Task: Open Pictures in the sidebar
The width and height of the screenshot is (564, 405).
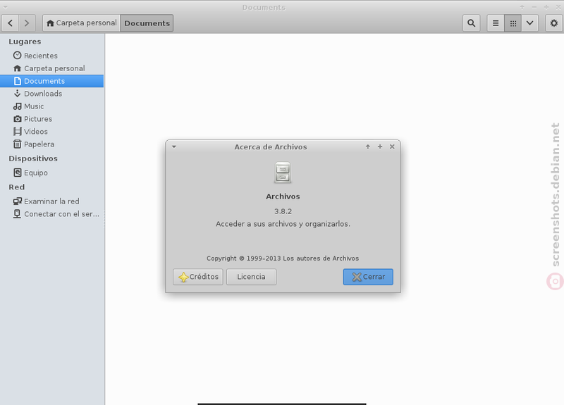Action: point(51,118)
